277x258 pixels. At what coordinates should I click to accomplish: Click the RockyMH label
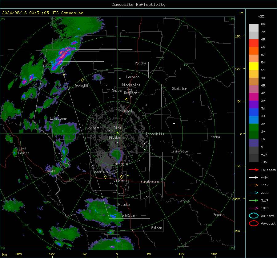pyautogui.click(x=81, y=86)
